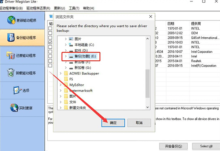The image size is (220, 151).
Task: Close the 浏览文件夹 dialog
Action: pos(151,16)
